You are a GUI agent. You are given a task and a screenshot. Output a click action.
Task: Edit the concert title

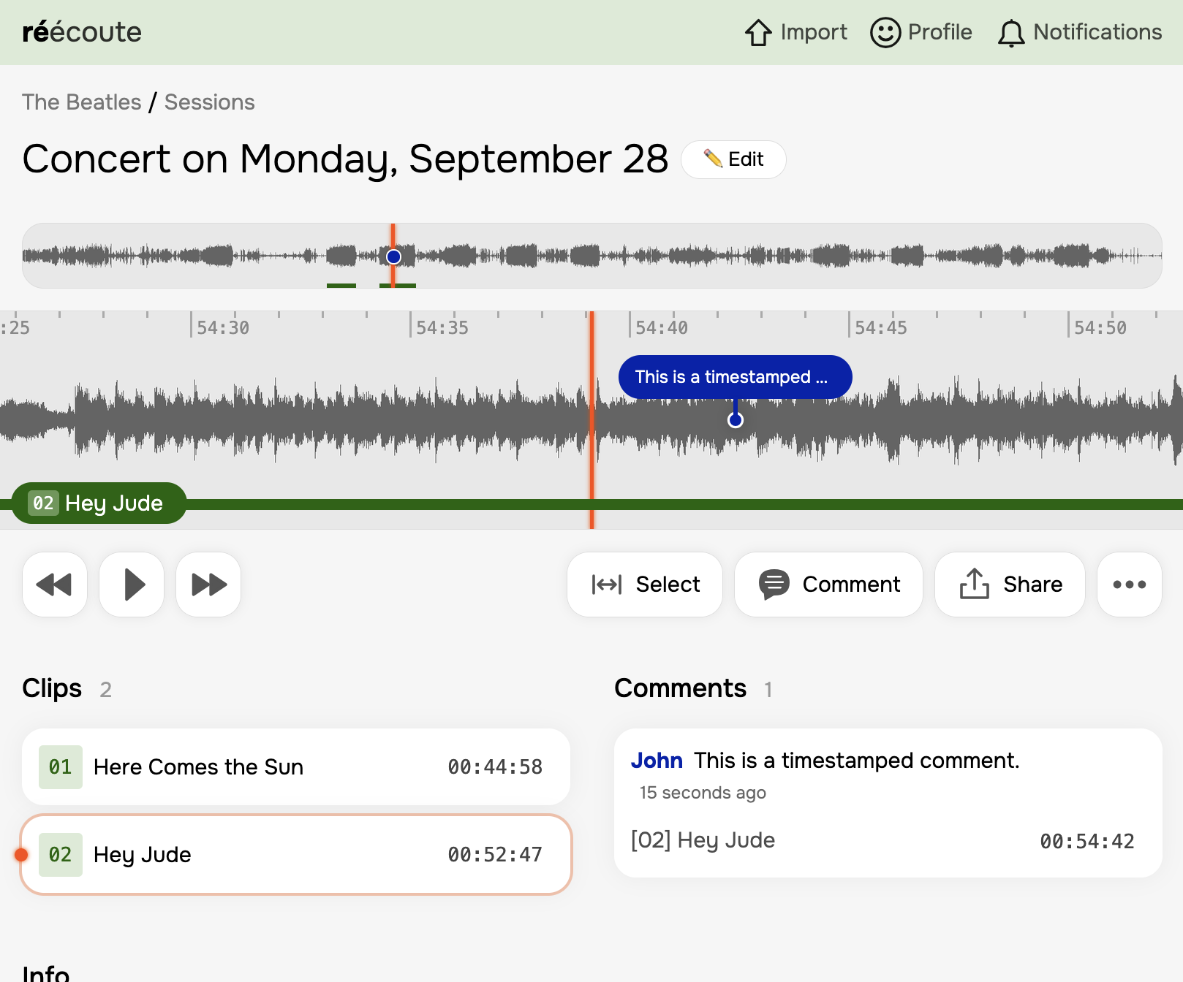click(733, 159)
